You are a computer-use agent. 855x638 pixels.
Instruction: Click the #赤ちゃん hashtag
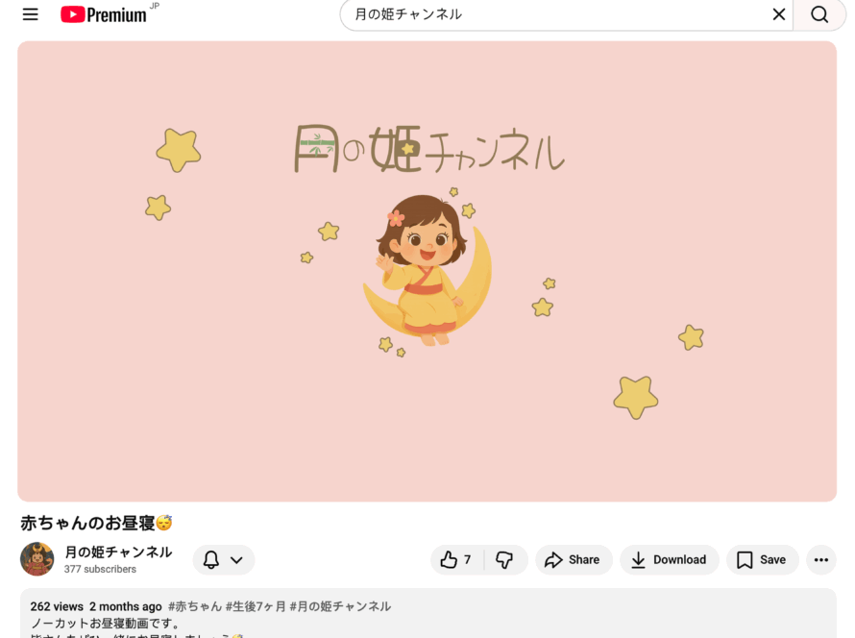pos(195,606)
